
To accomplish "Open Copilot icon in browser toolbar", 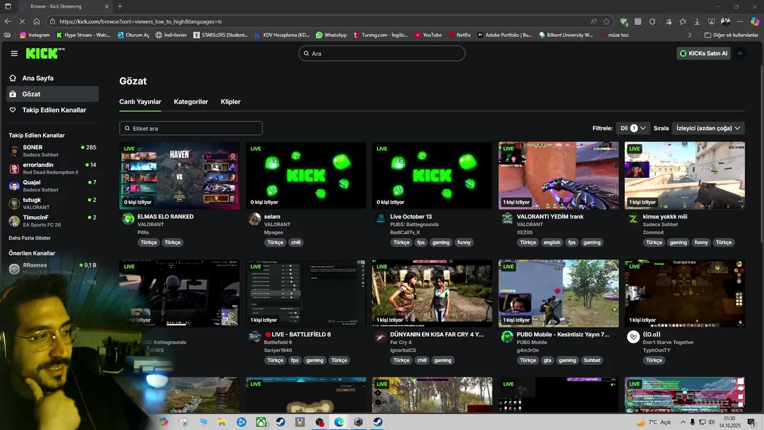I will (755, 21).
